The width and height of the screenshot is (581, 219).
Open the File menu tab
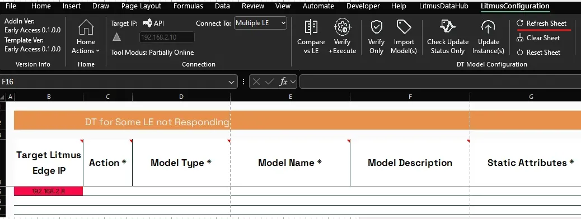click(11, 6)
